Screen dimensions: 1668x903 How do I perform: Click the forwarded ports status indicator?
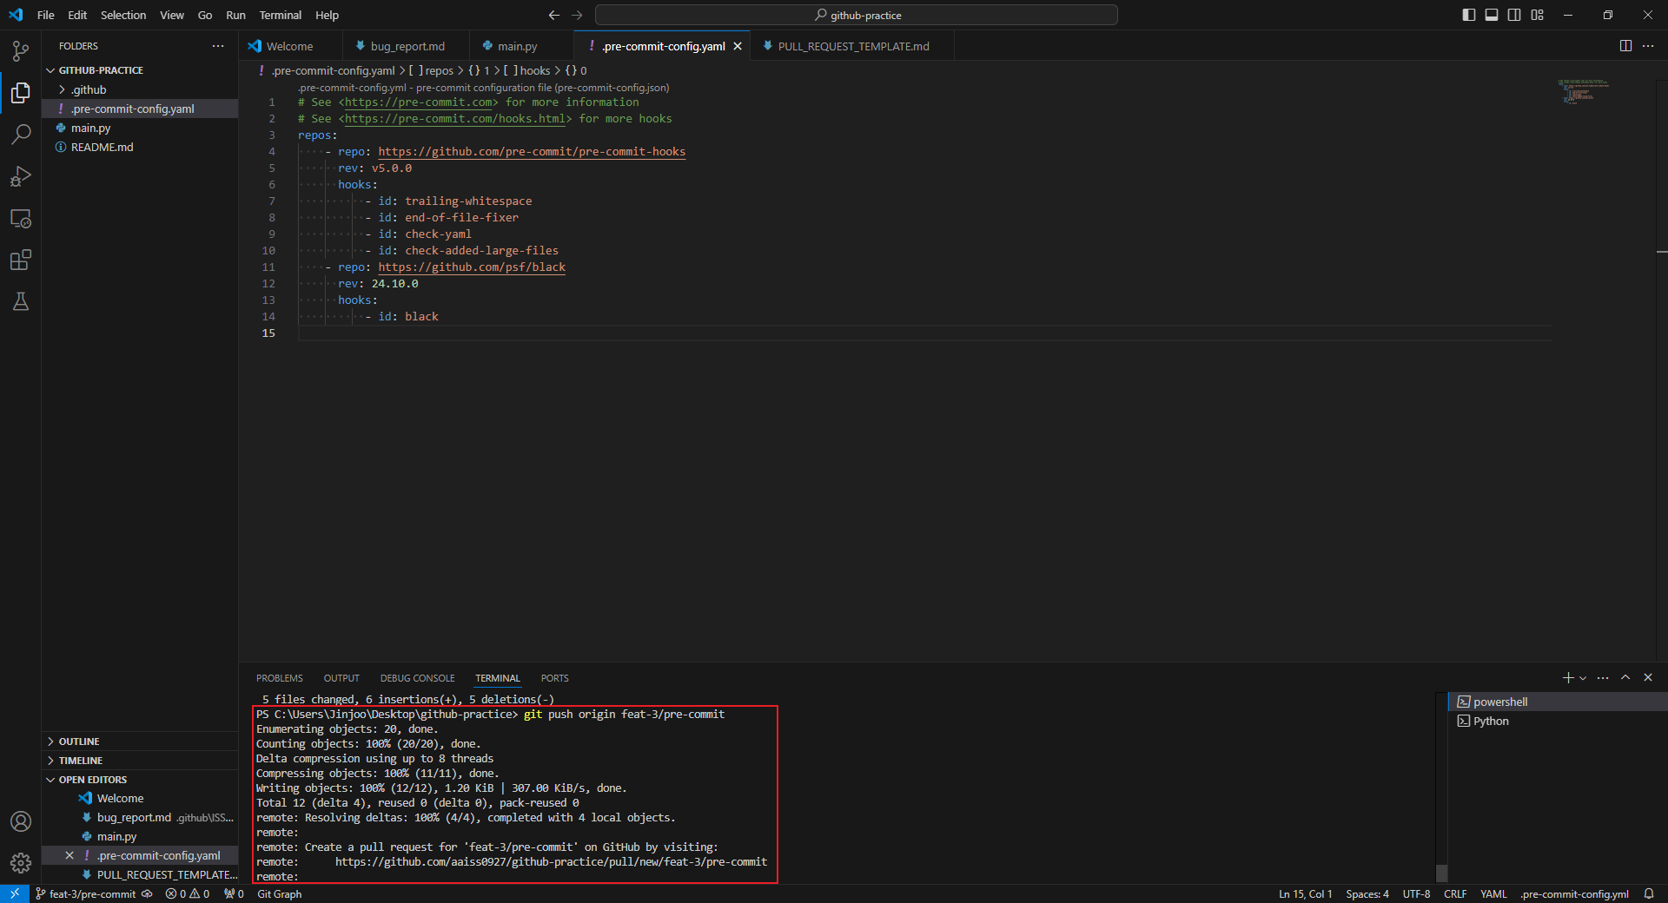point(234,893)
